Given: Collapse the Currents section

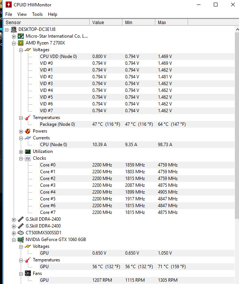Looking at the screenshot, I should [x=21, y=138].
